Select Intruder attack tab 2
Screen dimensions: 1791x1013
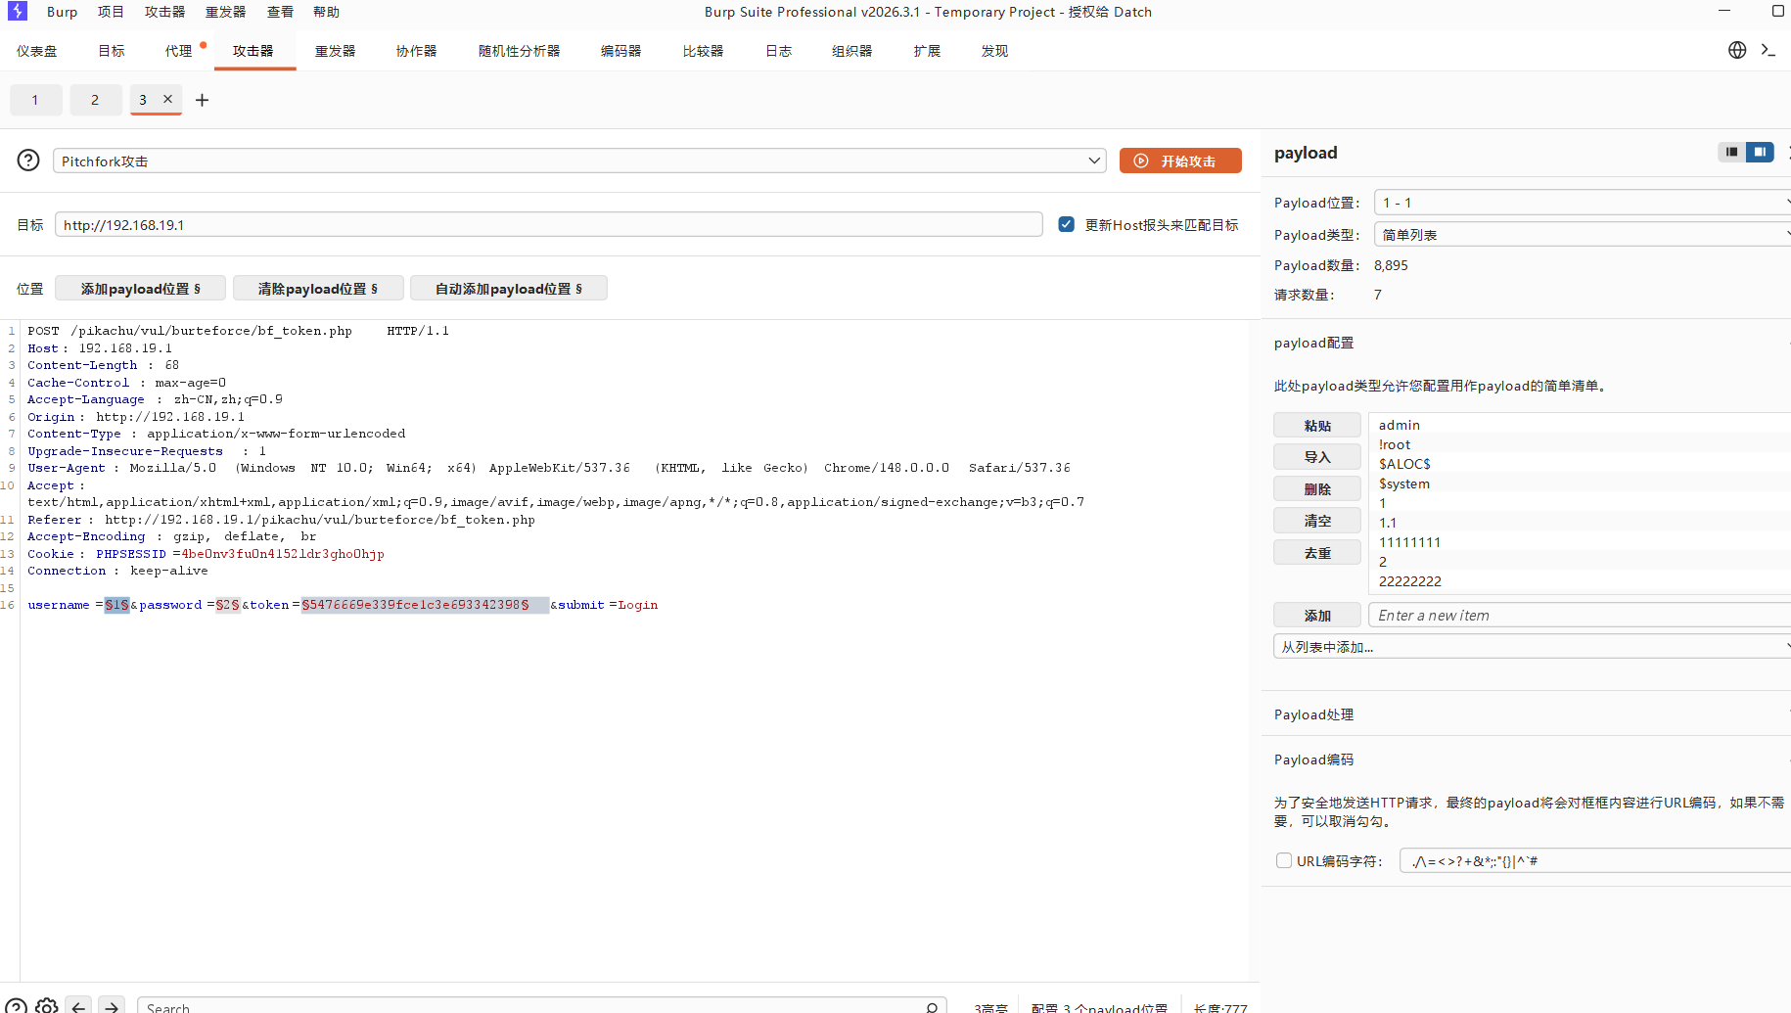95,100
